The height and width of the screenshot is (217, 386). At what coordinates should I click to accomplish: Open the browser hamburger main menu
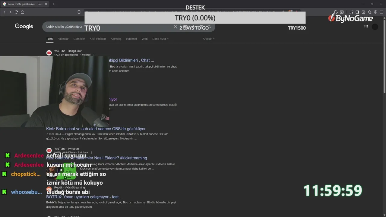pos(382,12)
